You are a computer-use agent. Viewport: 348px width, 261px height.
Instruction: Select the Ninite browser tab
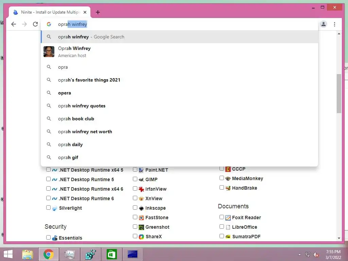click(x=50, y=12)
